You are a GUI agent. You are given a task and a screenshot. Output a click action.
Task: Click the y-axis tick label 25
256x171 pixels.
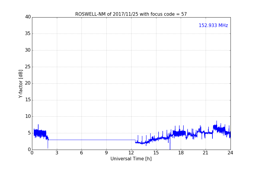(28, 67)
